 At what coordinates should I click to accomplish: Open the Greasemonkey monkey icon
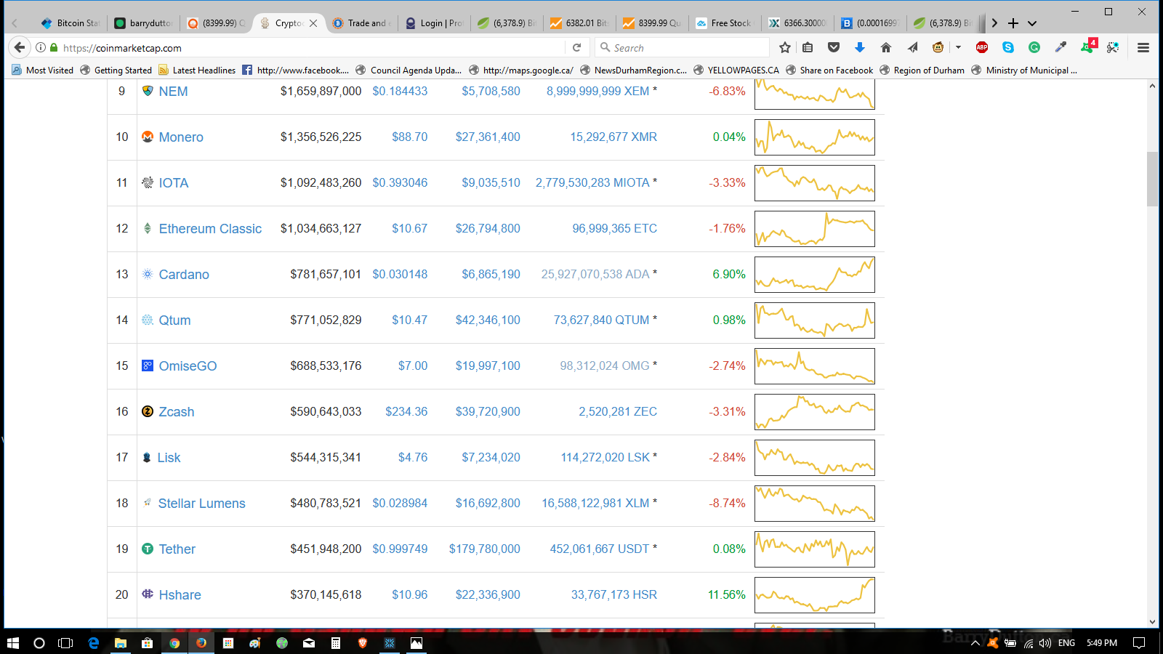click(x=938, y=47)
